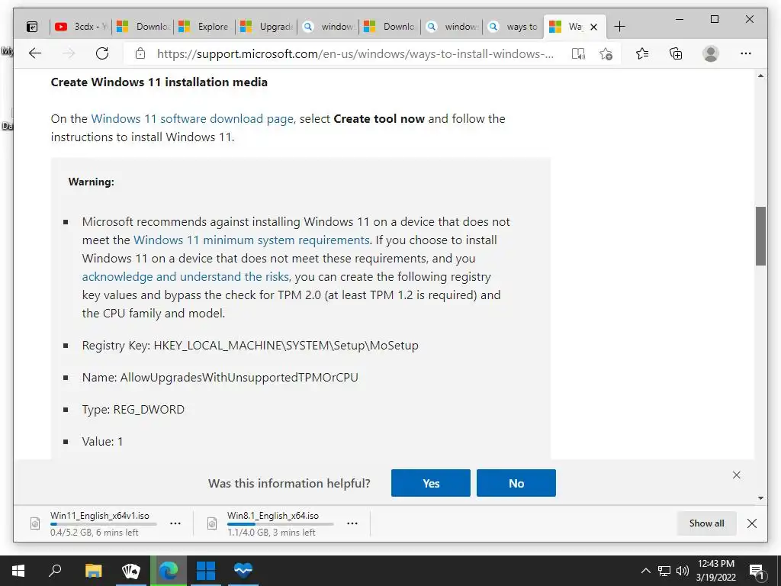The width and height of the screenshot is (781, 586).
Task: Switch to the Explore tab
Action: 204,27
